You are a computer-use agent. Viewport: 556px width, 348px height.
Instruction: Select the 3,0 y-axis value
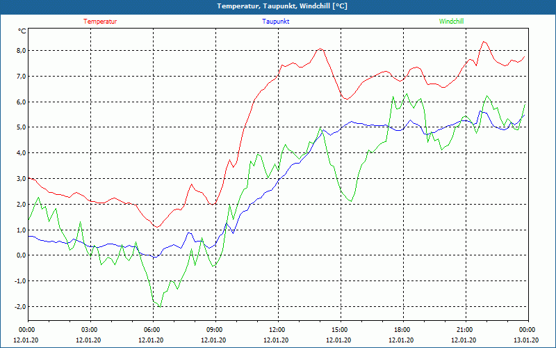22,179
